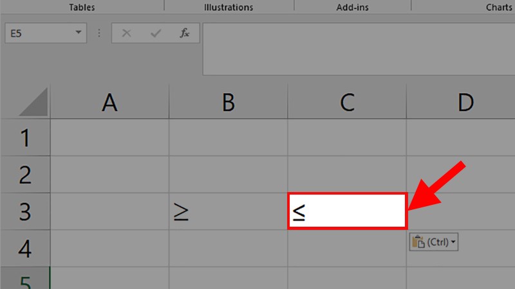The height and width of the screenshot is (289, 515).
Task: Click the Name Box showing E5
Action: point(46,33)
